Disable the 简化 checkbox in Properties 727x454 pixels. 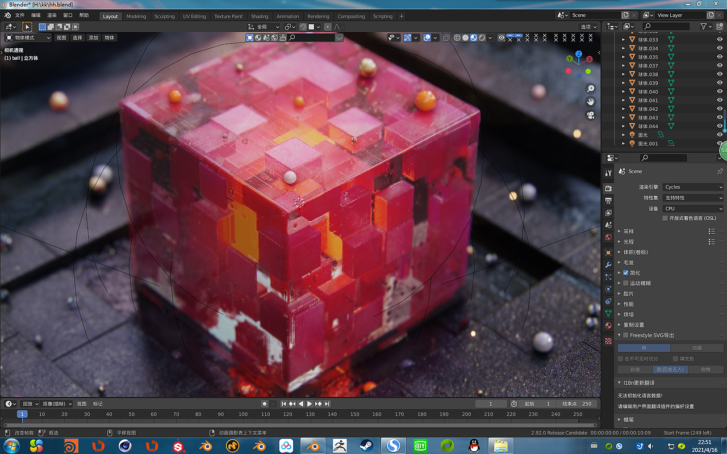point(625,272)
